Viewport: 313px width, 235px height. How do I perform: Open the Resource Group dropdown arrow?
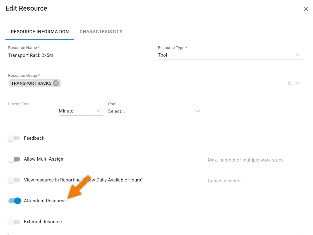(x=298, y=83)
